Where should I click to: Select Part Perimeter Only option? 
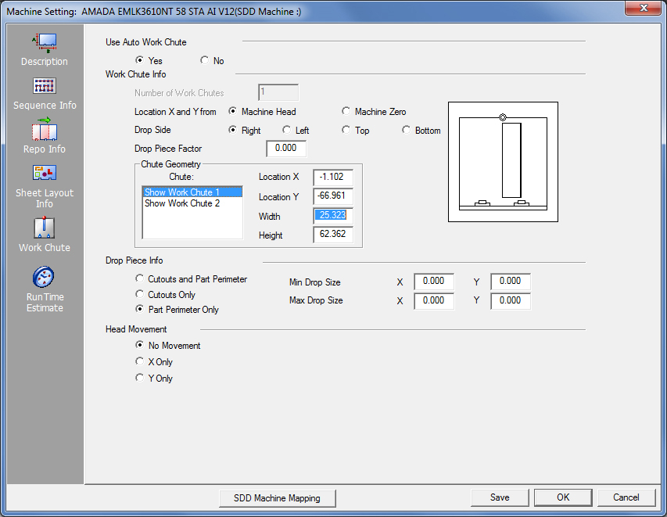click(139, 309)
